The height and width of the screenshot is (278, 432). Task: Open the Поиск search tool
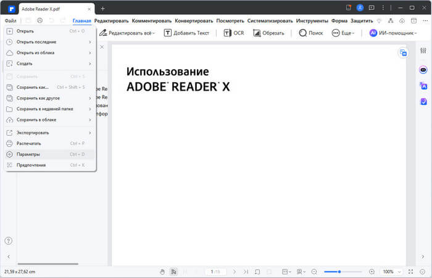311,33
